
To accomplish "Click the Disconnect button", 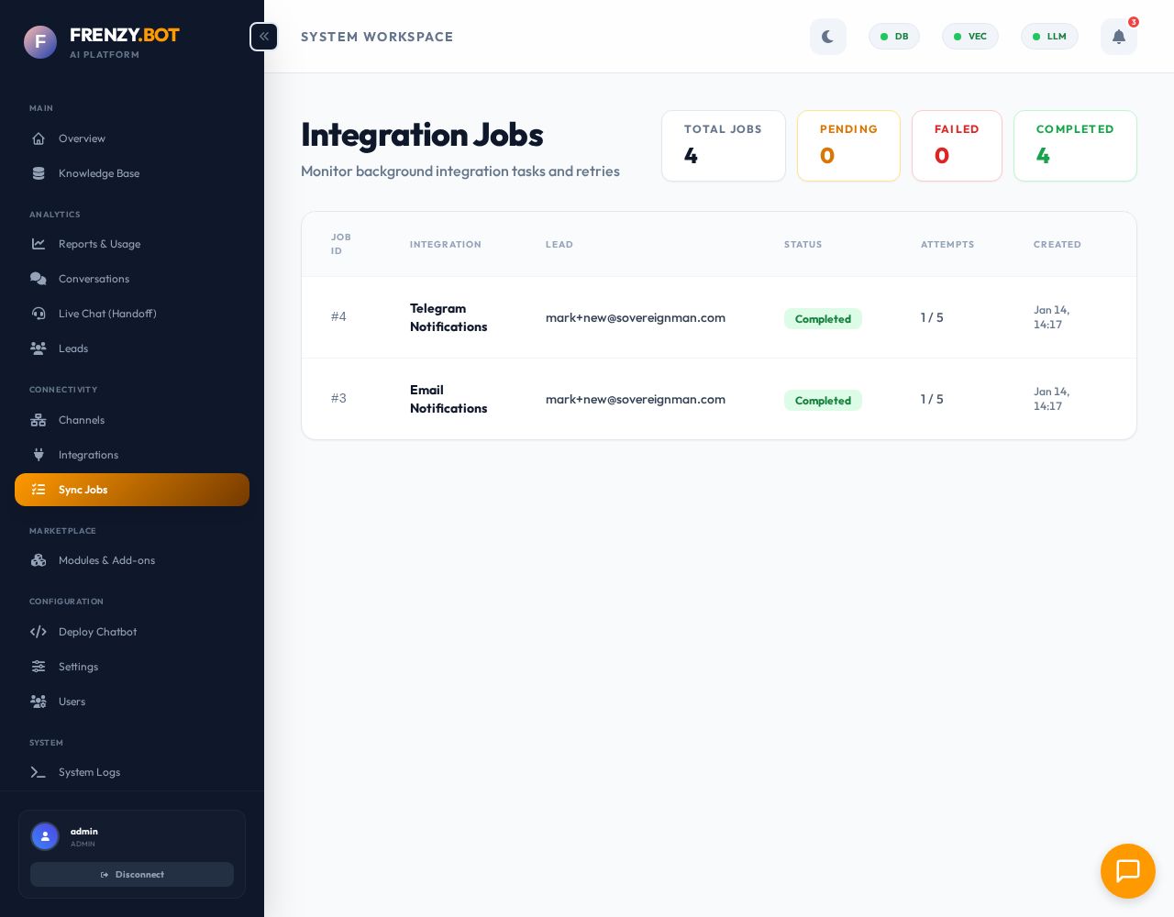I will (132, 874).
